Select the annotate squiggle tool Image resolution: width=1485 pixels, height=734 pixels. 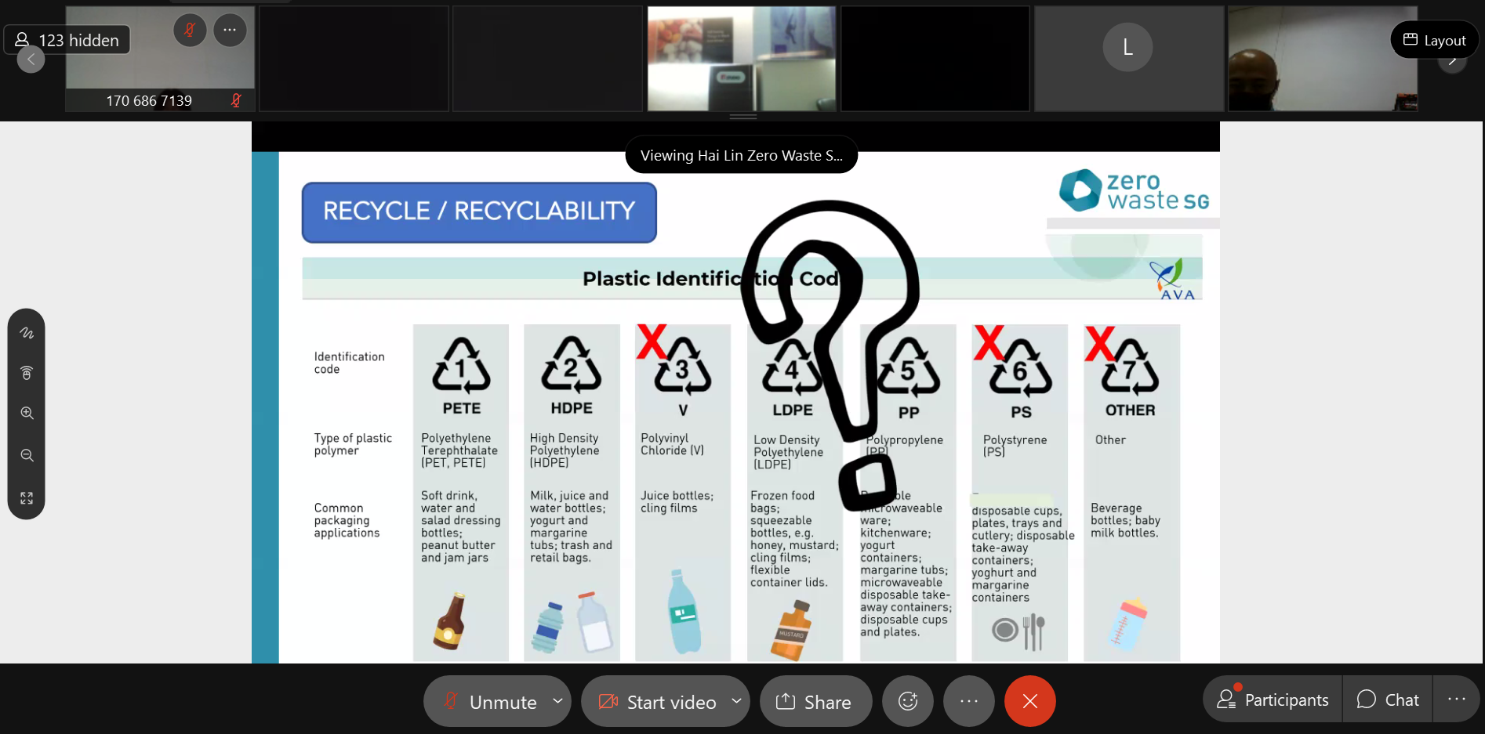coord(27,333)
